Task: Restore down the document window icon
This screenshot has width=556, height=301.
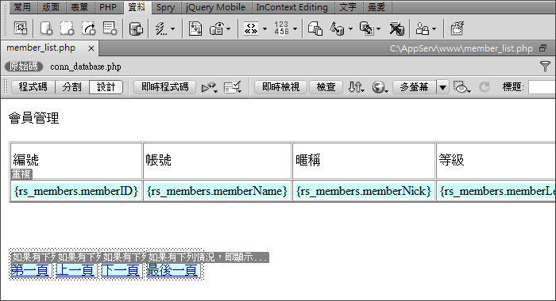Action: (542, 48)
